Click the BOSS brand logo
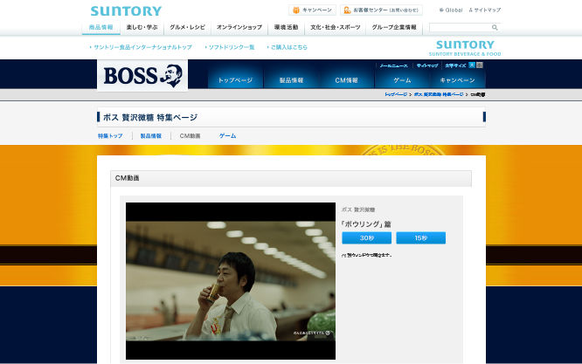582x364 pixels. pos(142,75)
